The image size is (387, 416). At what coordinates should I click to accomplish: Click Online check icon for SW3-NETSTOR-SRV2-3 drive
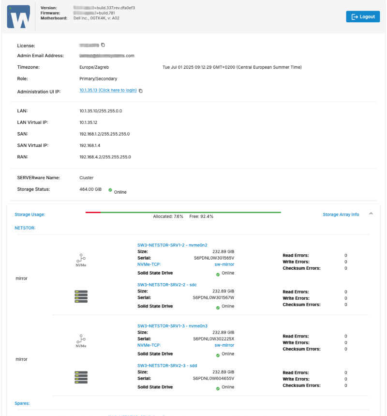click(218, 387)
